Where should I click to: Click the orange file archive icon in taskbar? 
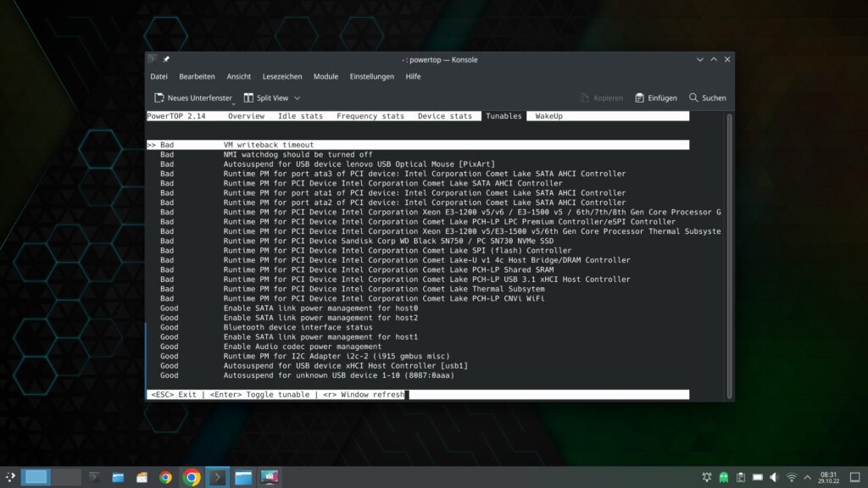tap(142, 478)
